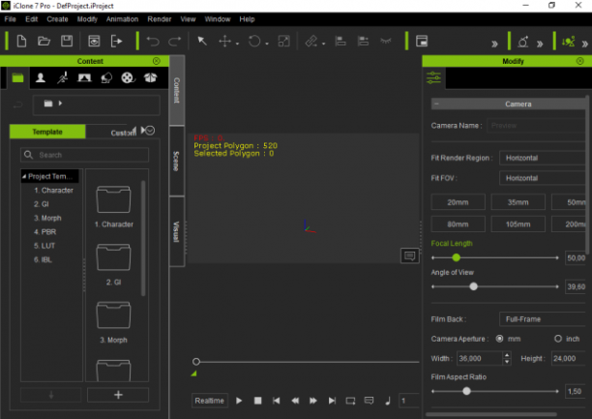
Task: Set lens to 105mm
Action: pyautogui.click(x=518, y=224)
